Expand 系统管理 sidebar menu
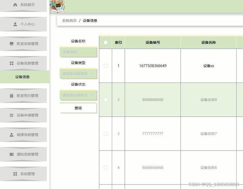243x189 pixels. coord(23,174)
